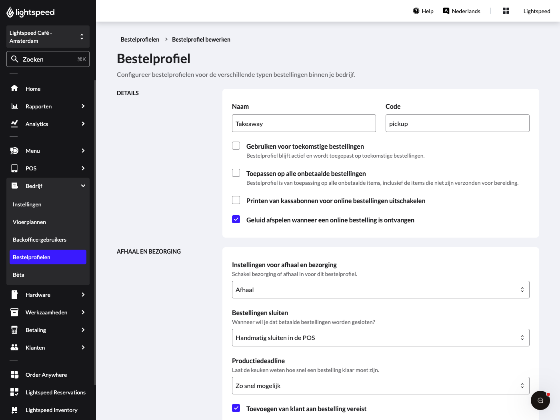Open Bèta submenu item
Viewport: 560px width, 420px height.
pos(48,275)
